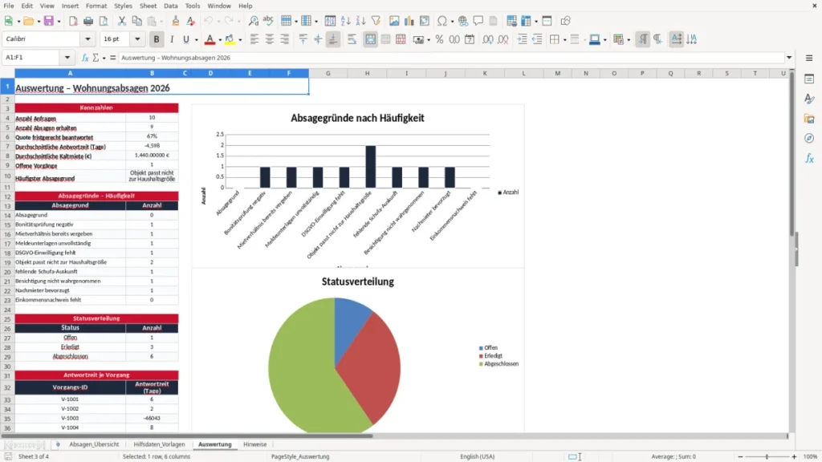Open Draw functions shapes icon
This screenshot has height=462, width=822.
(x=565, y=21)
